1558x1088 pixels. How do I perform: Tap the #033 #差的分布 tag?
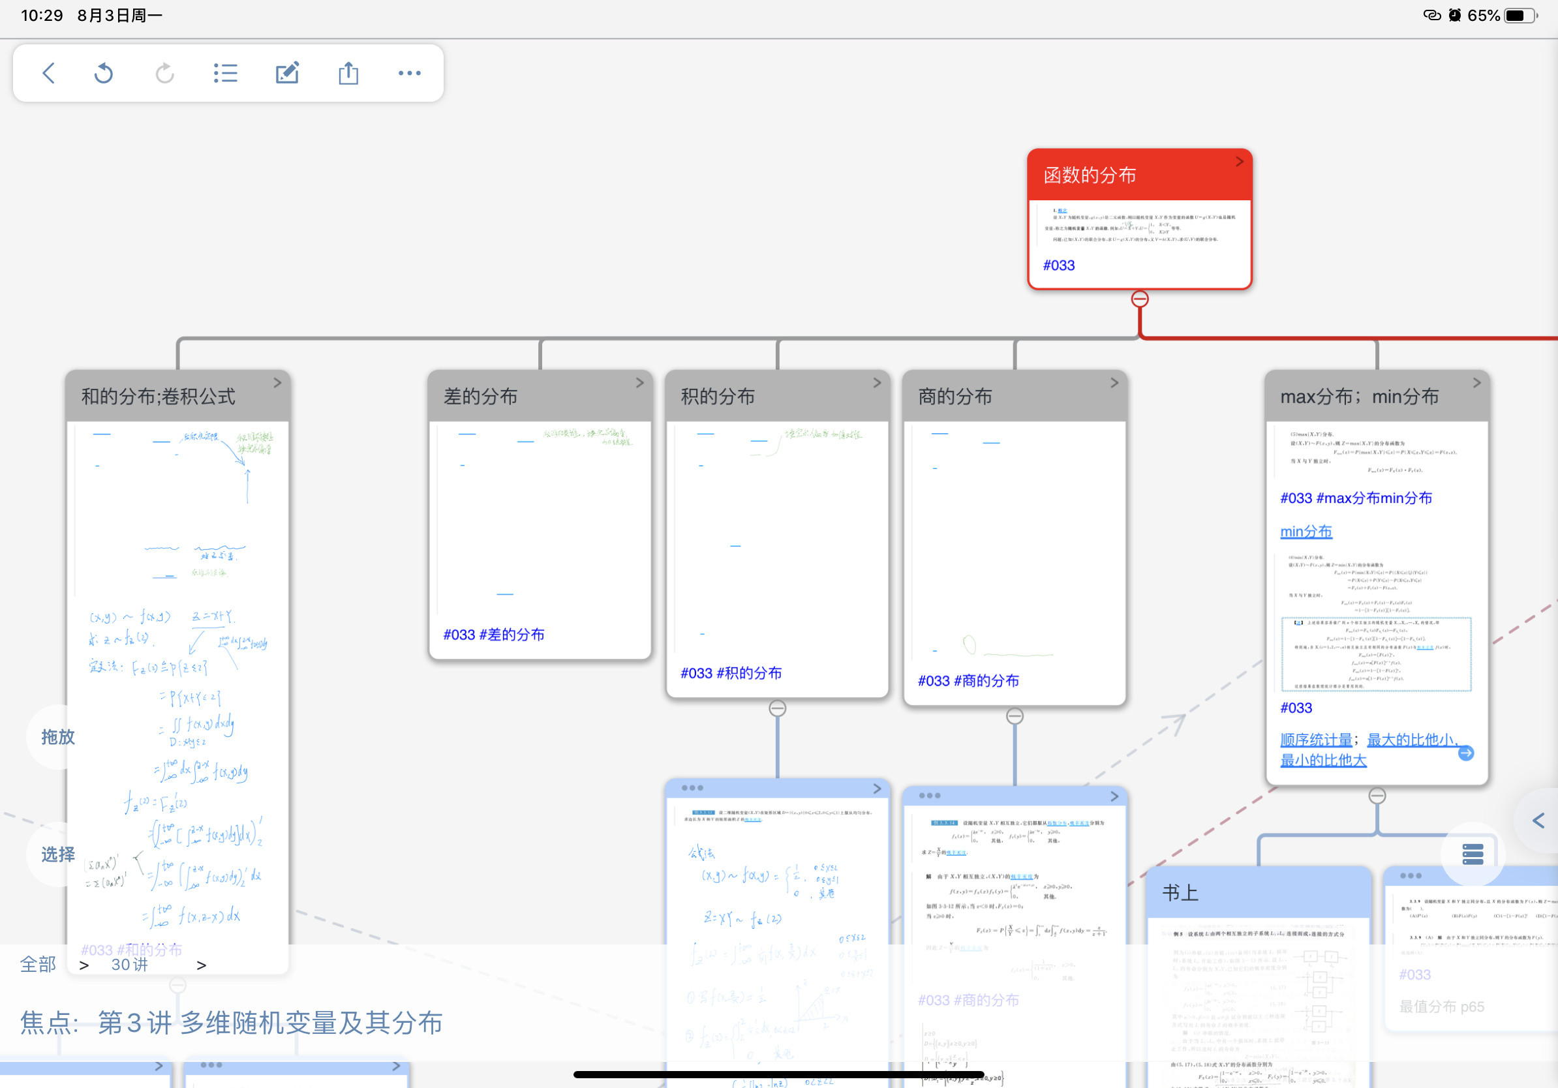point(494,634)
